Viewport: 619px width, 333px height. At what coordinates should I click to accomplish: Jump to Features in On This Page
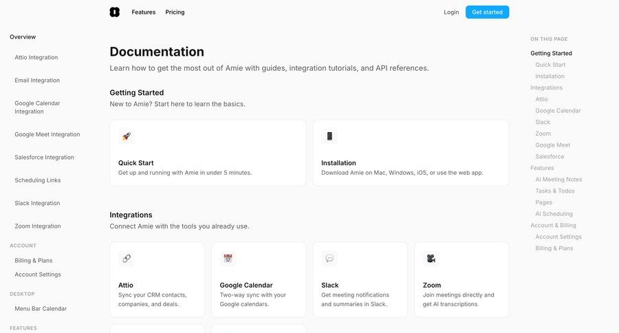tap(542, 168)
